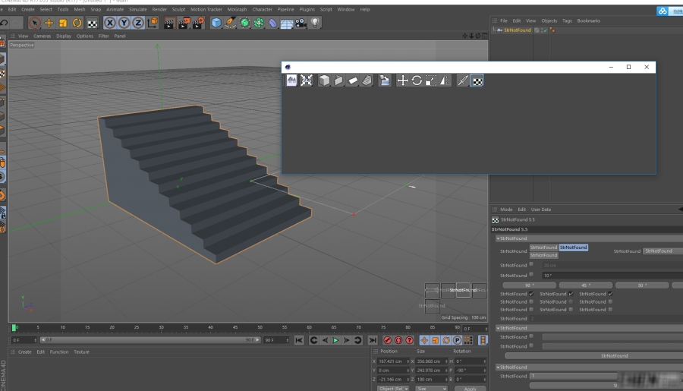Uncheck the first checked option in attributes

(x=532, y=294)
